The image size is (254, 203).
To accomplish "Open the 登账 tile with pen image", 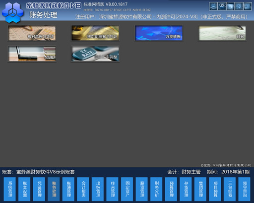I will [222, 33].
